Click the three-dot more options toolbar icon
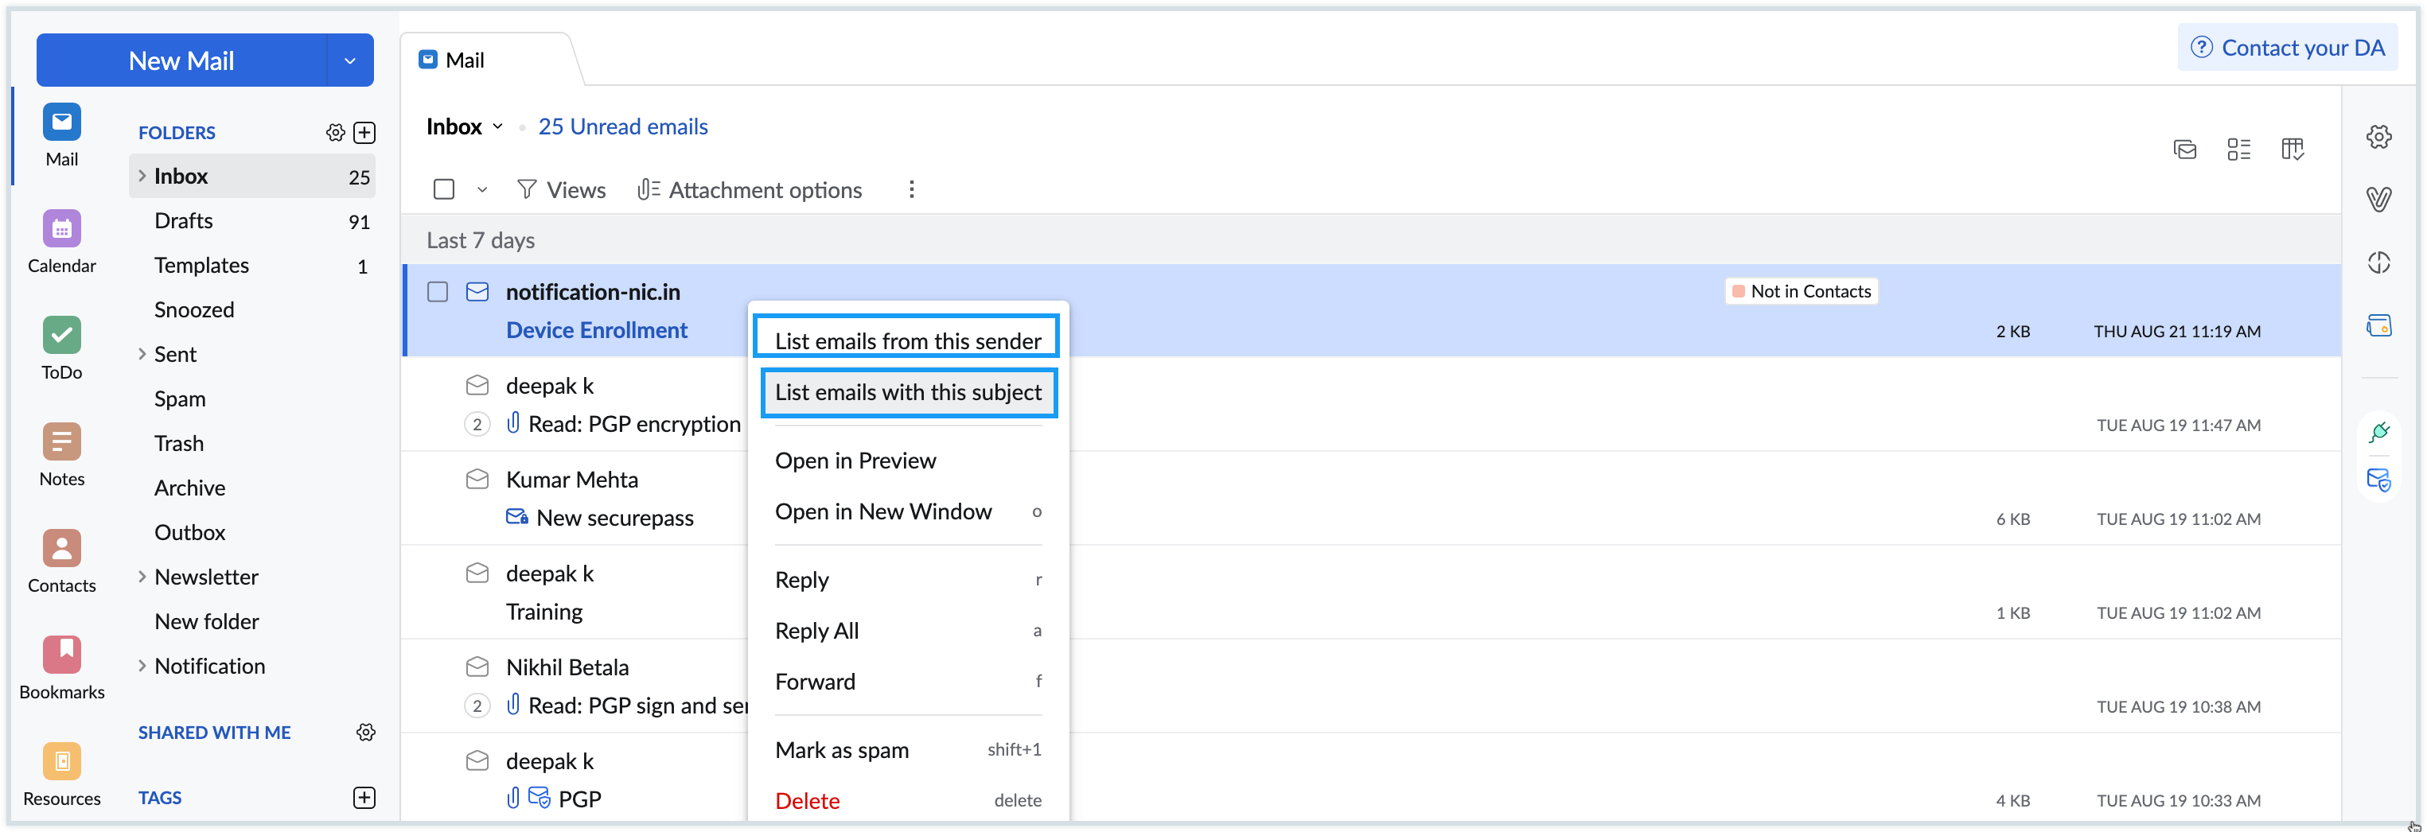 pos(911,189)
